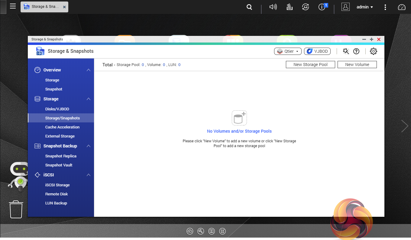Click the tools icon in the bottom dock
411x240 pixels.
pos(201,231)
